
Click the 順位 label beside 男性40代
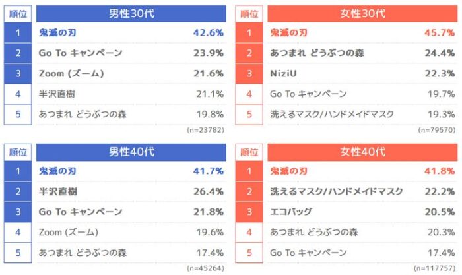coord(18,152)
